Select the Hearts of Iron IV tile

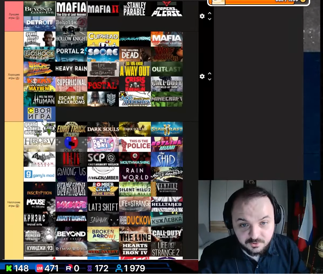pos(135,249)
